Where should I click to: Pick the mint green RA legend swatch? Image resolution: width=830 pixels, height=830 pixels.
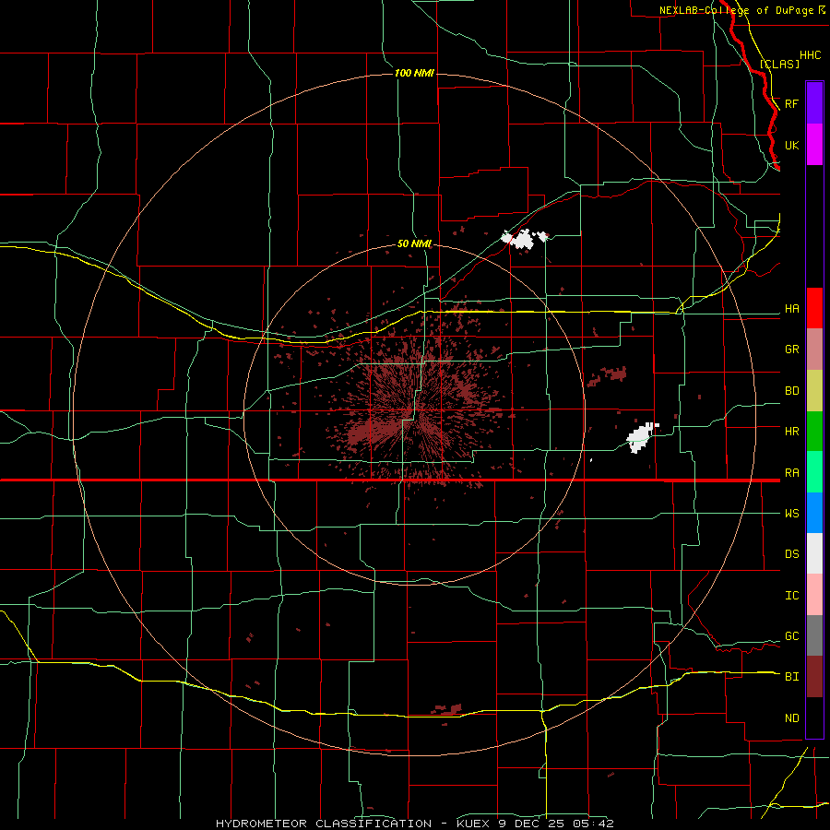tap(814, 471)
